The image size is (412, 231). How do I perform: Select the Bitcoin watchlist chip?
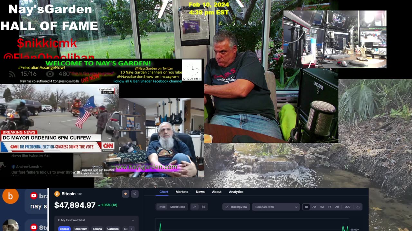coord(64,229)
